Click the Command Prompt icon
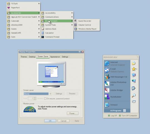This screenshot has height=134, width=150. [x=43, y=37]
